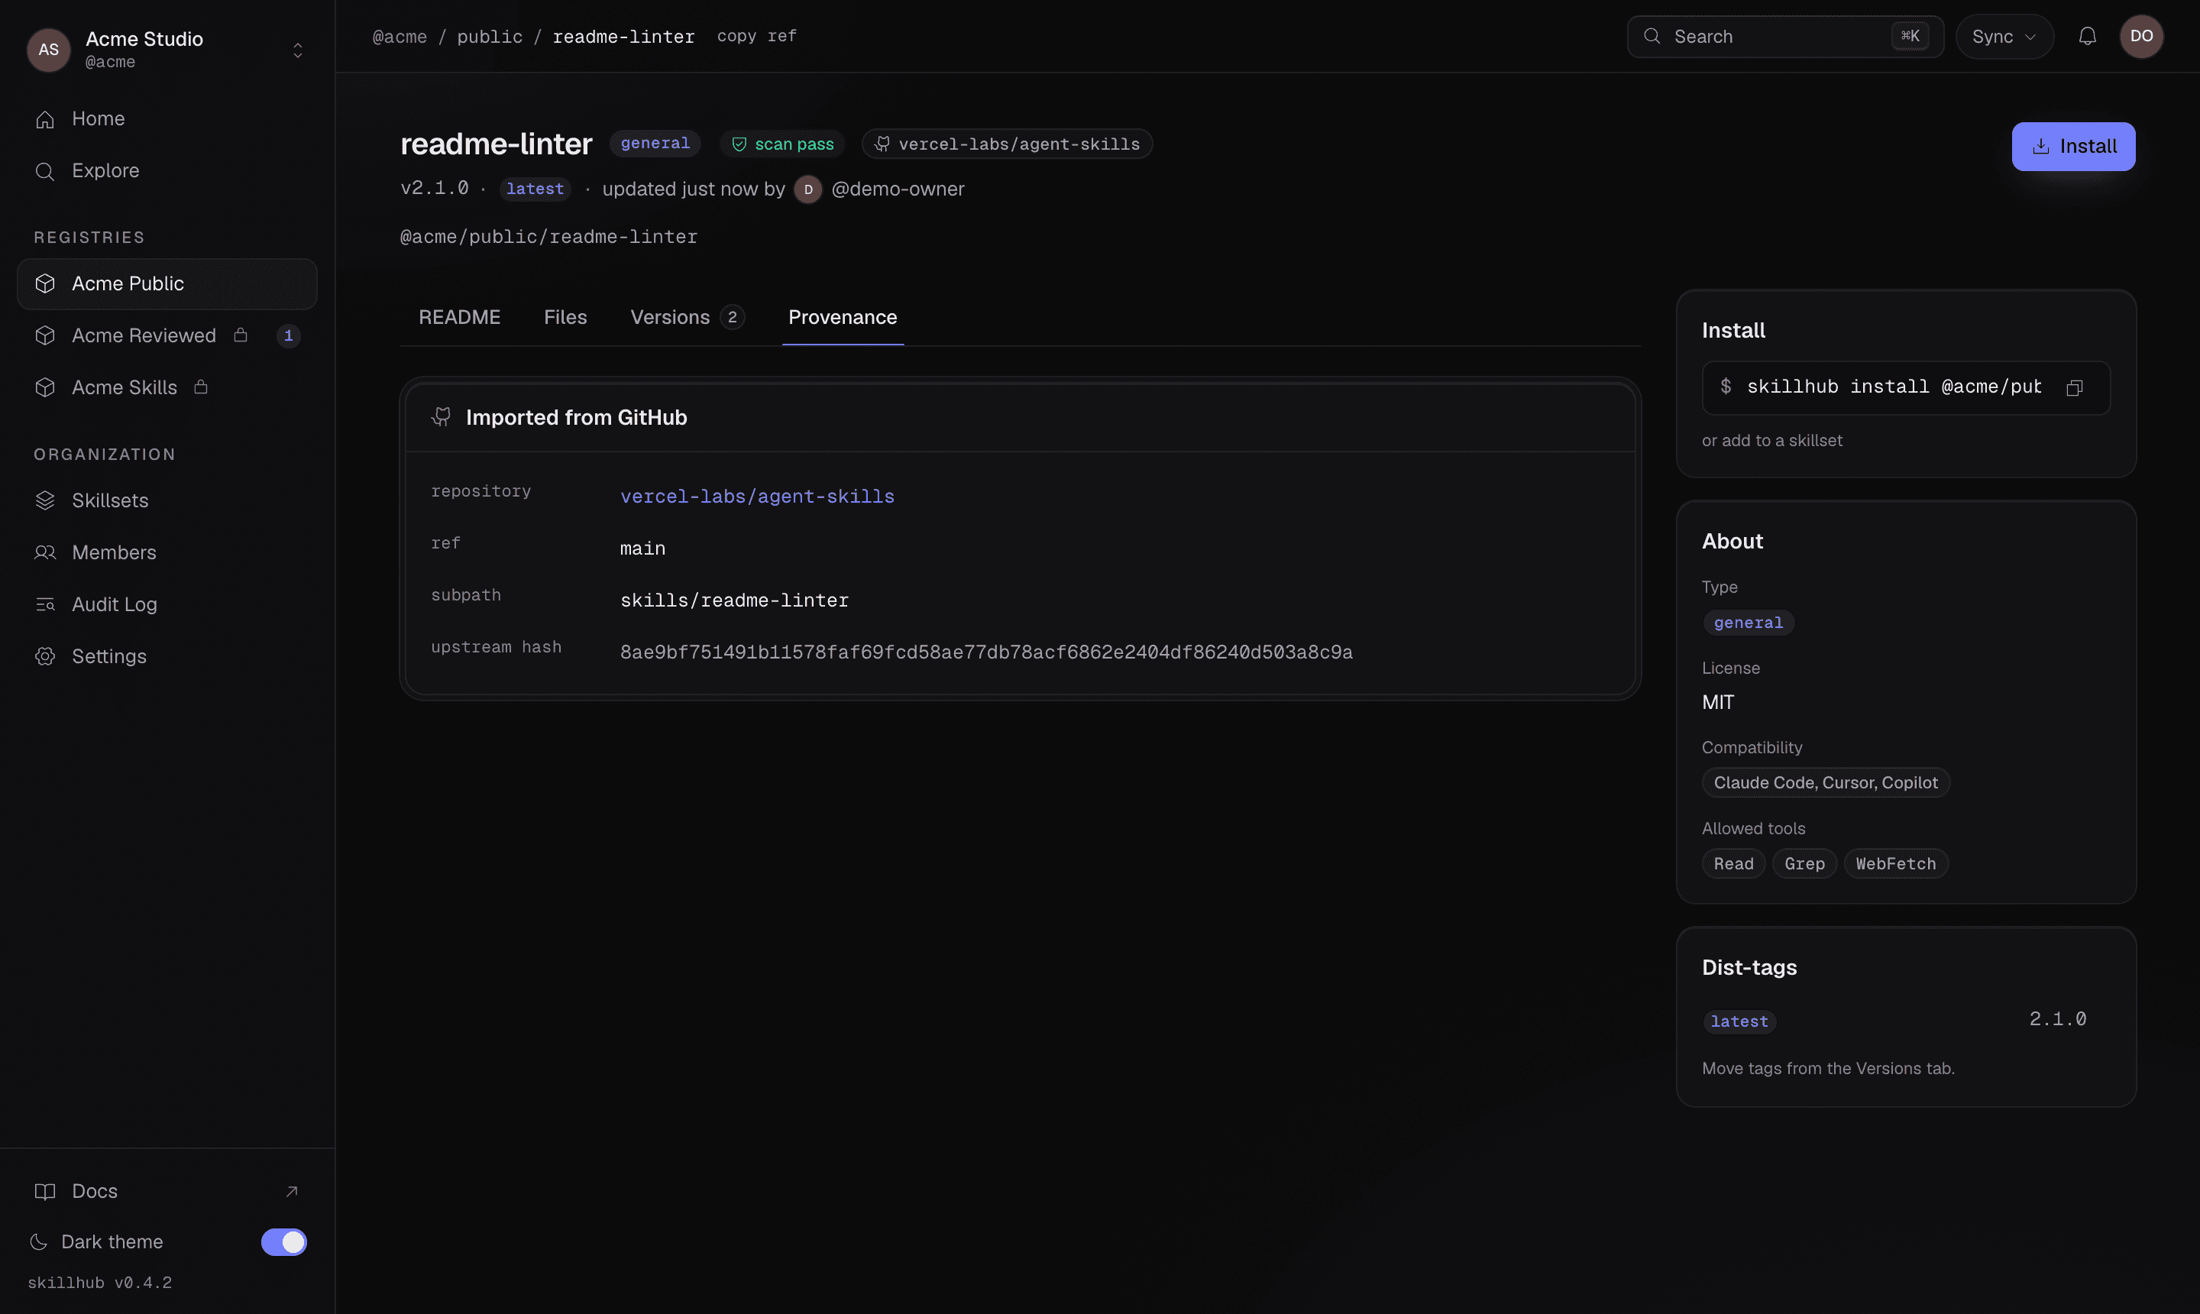Click the latest dist-tag badge
This screenshot has height=1314, width=2200.
(x=1739, y=1022)
